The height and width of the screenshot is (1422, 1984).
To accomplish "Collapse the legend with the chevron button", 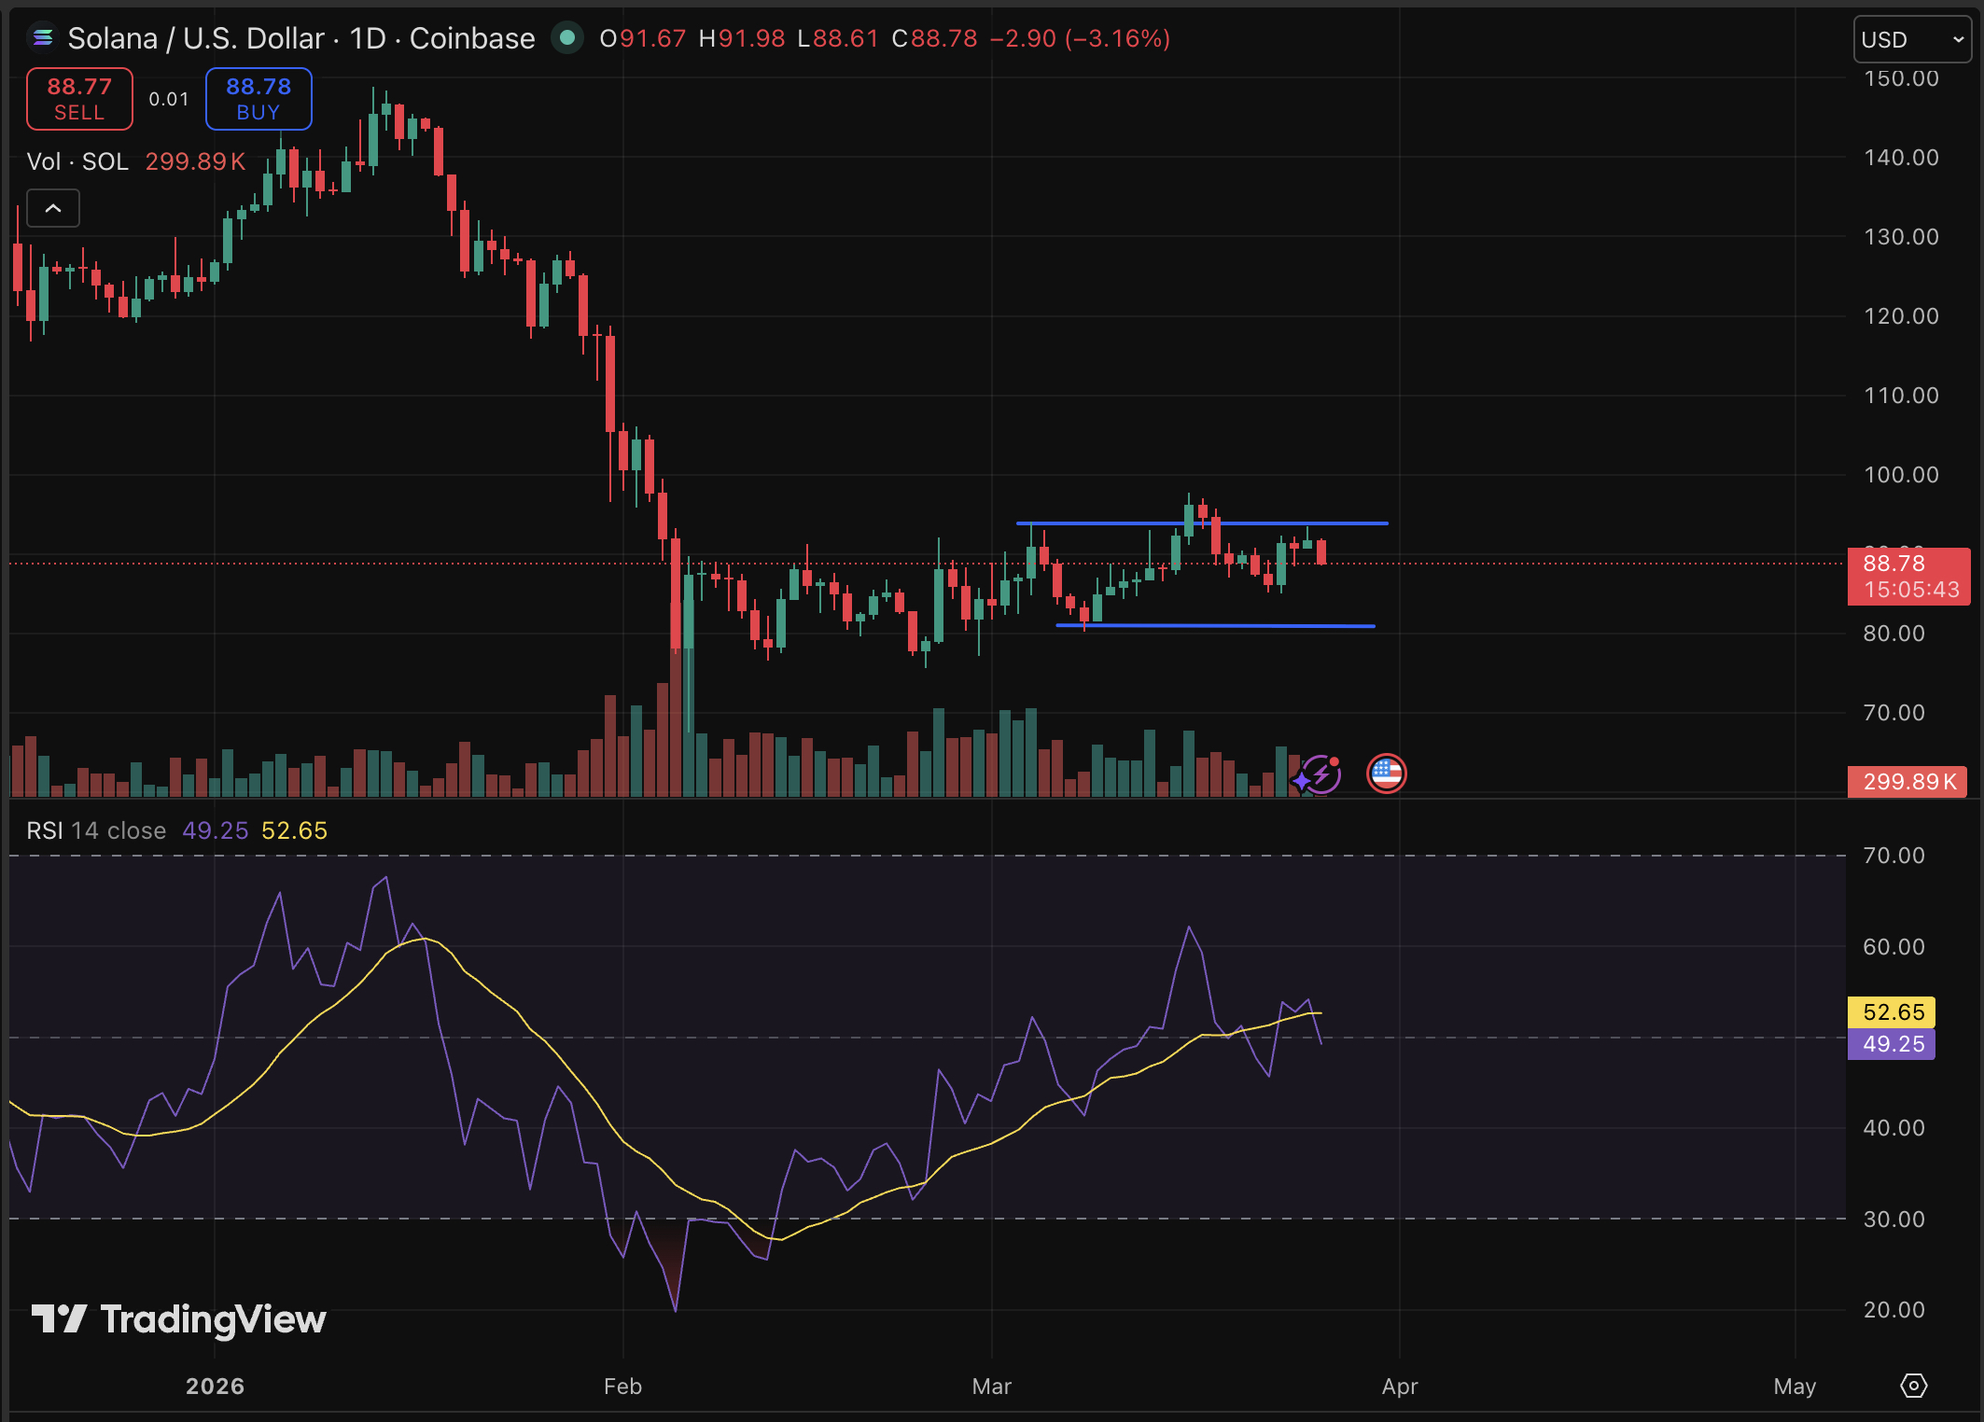I will 53,208.
